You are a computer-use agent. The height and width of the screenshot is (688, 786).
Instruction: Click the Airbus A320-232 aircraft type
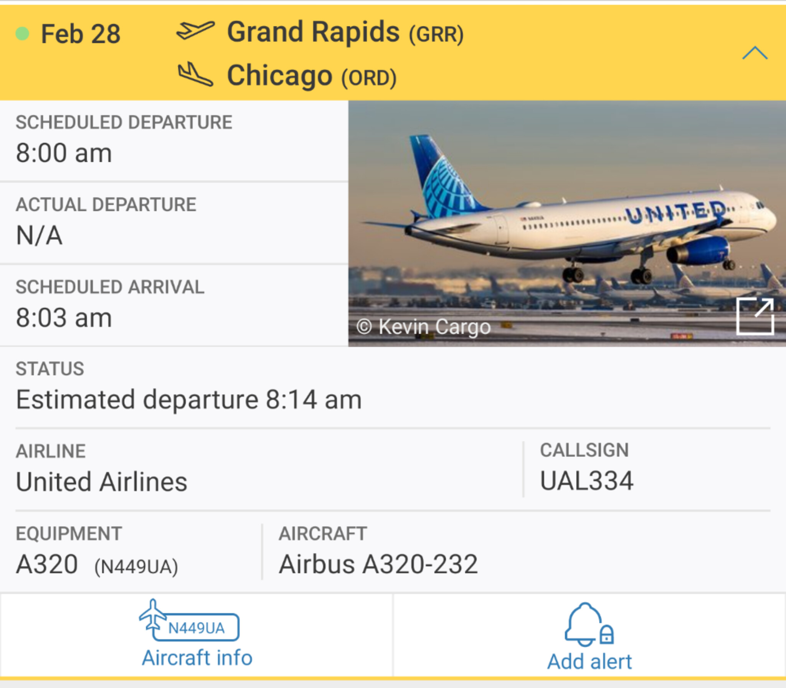tap(378, 564)
